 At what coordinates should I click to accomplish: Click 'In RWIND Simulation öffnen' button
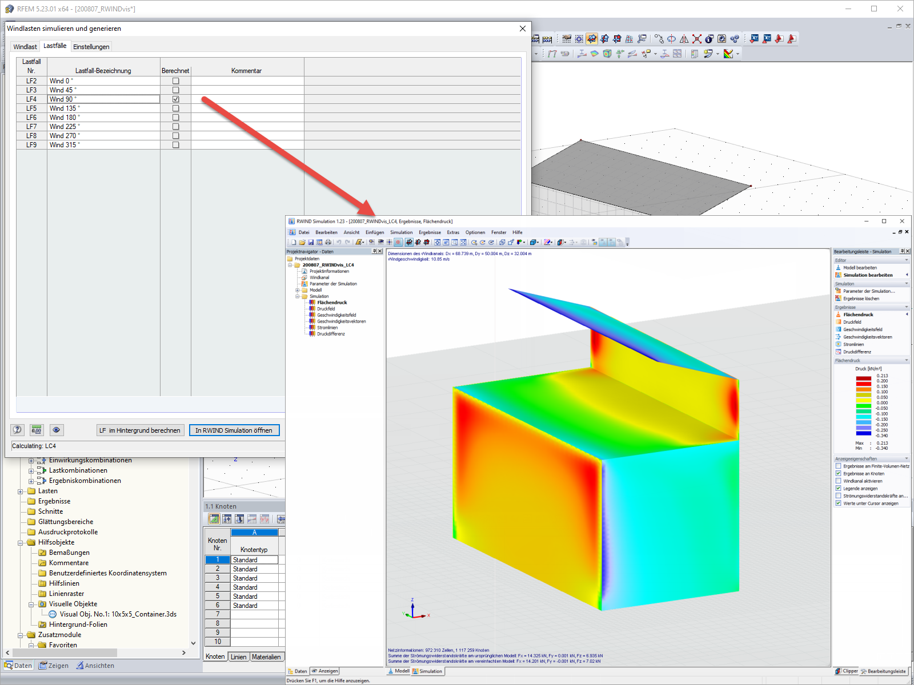pyautogui.click(x=234, y=430)
